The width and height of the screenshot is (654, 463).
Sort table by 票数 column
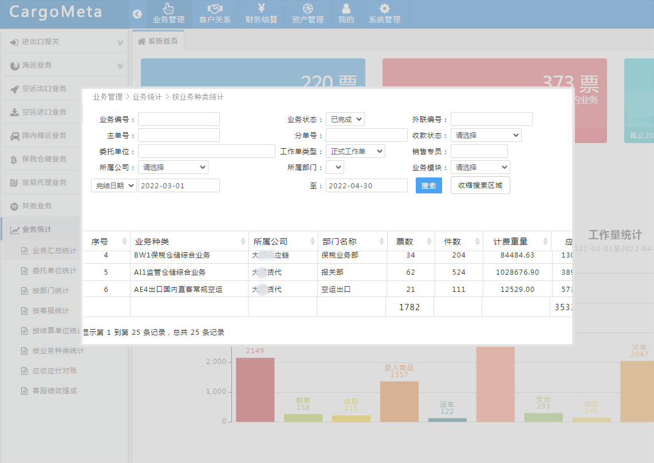click(x=411, y=242)
